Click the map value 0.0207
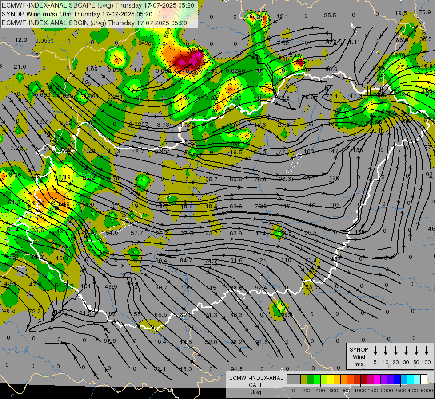Viewport: 435px width, 399px height. click(x=139, y=125)
